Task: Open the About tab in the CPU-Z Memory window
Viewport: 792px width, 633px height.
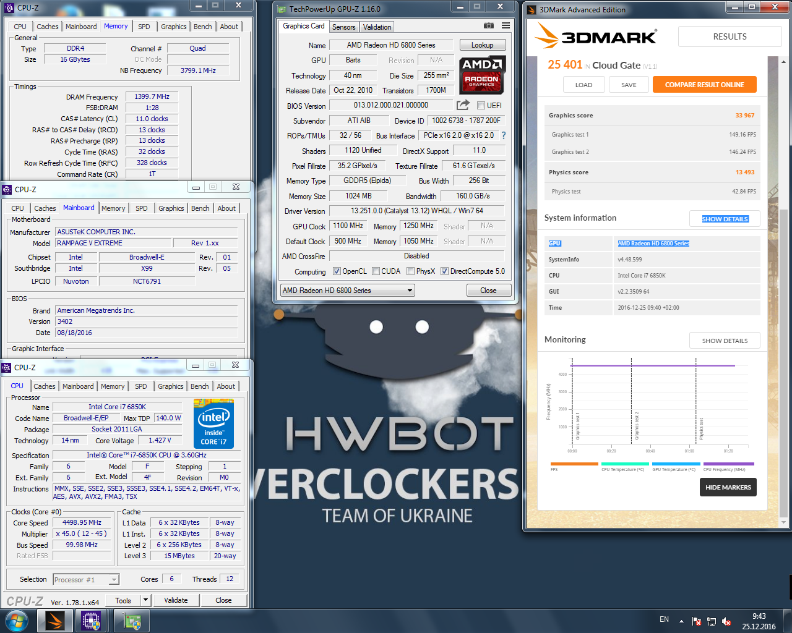Action: click(x=229, y=27)
